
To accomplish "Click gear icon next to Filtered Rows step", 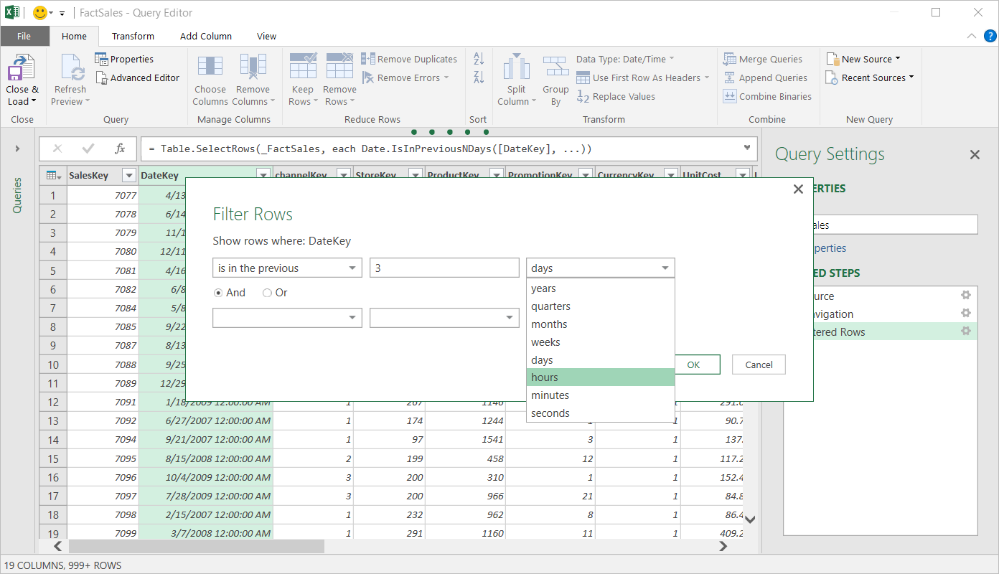I will (x=966, y=331).
